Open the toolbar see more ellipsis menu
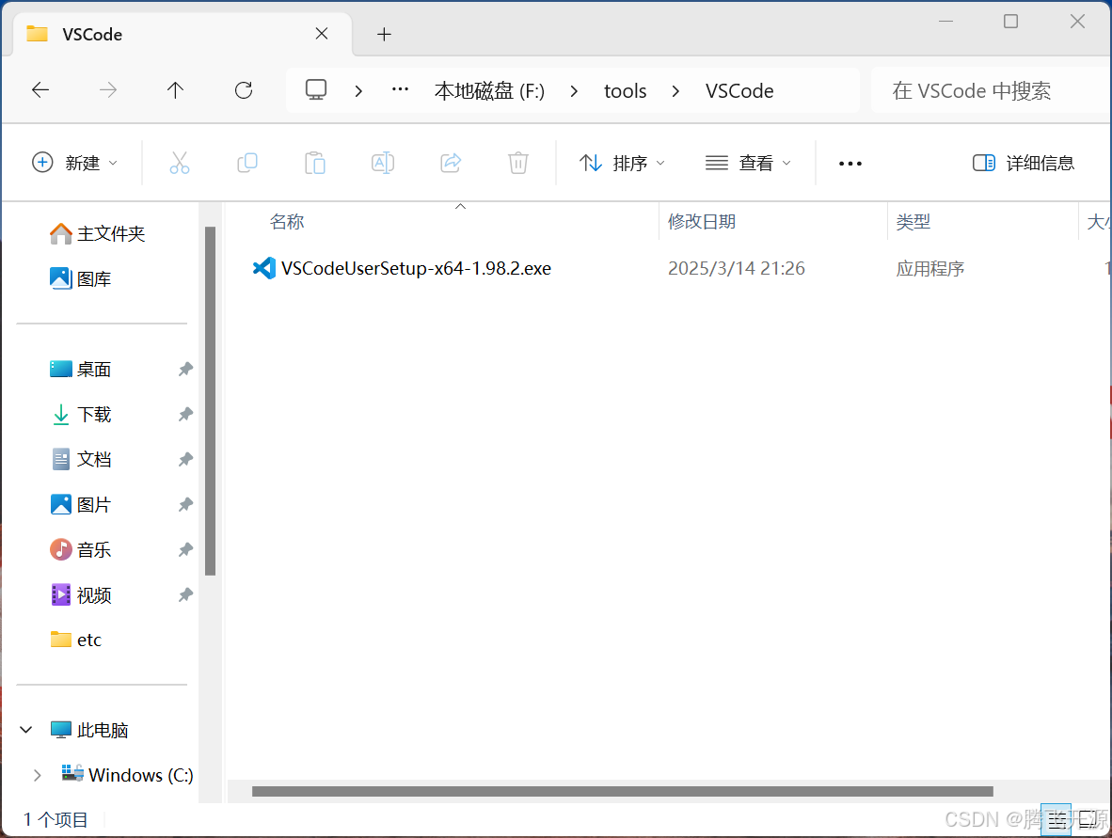 coord(850,164)
